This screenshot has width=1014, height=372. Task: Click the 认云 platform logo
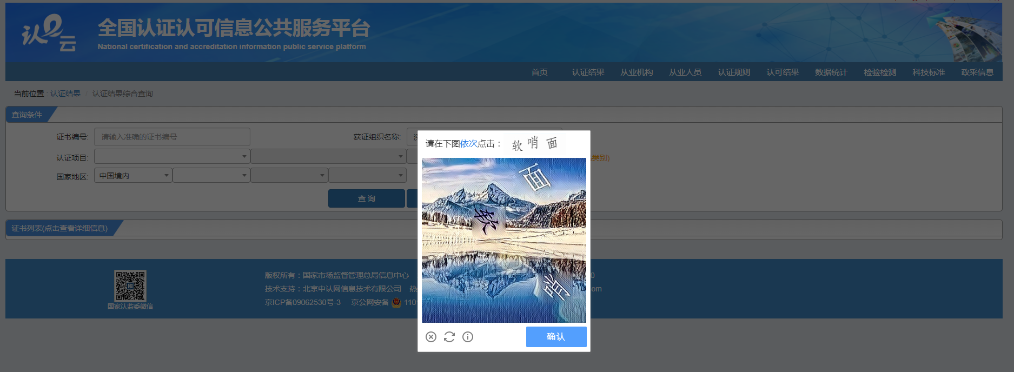click(x=49, y=32)
